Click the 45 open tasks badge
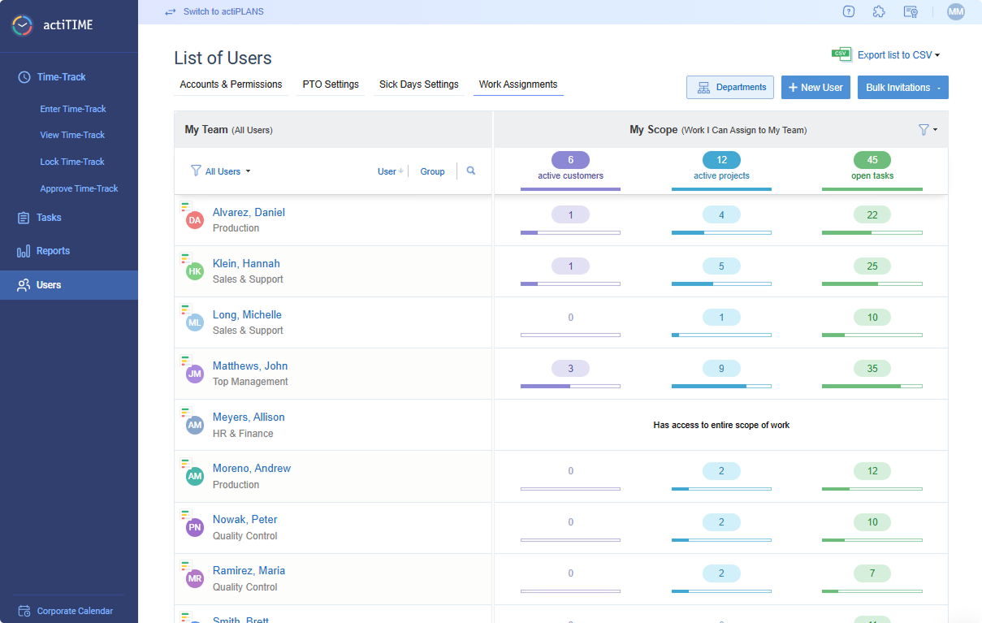 pos(872,160)
